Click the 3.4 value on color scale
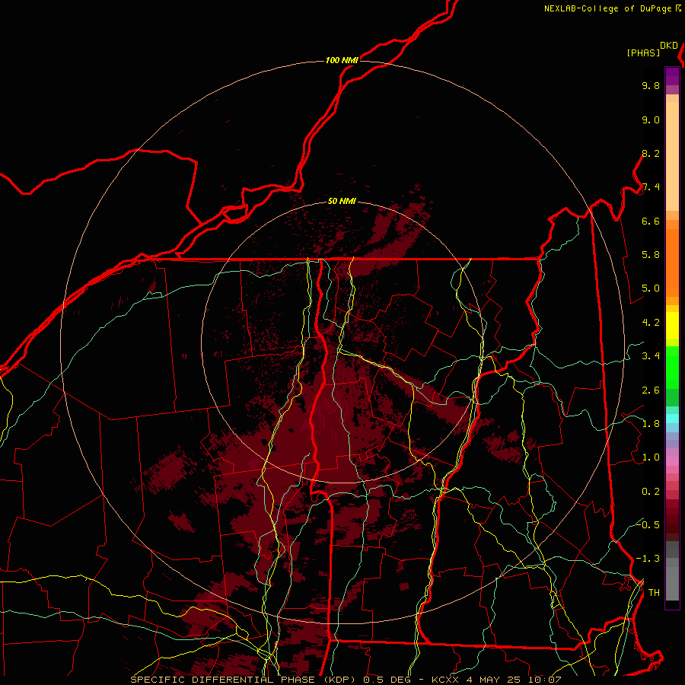 [651, 356]
